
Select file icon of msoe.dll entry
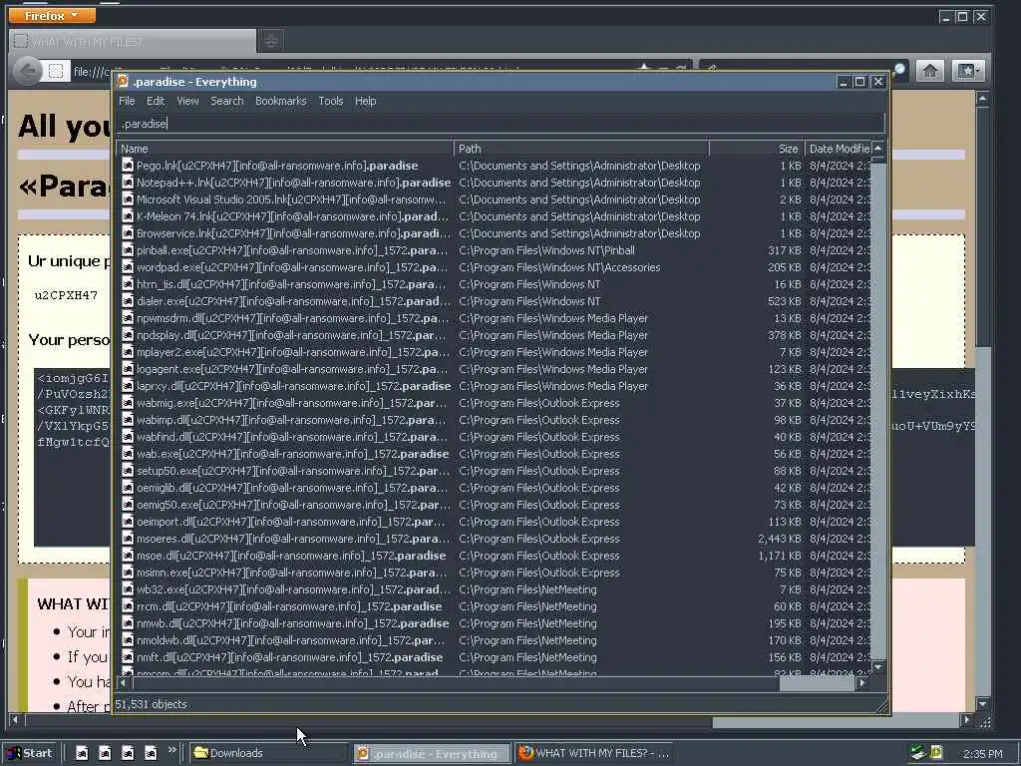pyautogui.click(x=128, y=556)
